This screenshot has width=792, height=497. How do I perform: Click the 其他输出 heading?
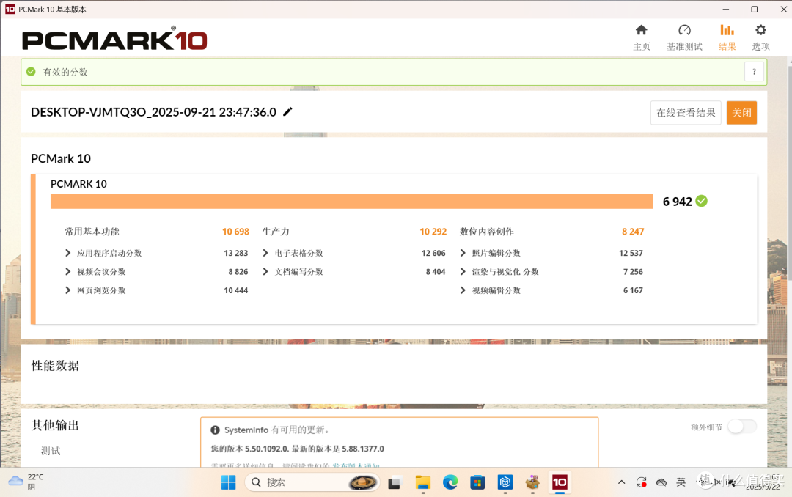click(x=55, y=424)
